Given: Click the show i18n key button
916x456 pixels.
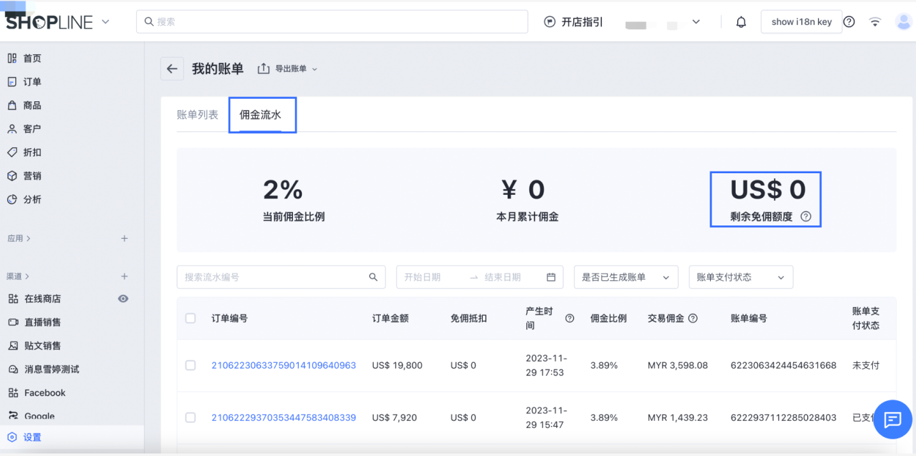Looking at the screenshot, I should (x=801, y=22).
